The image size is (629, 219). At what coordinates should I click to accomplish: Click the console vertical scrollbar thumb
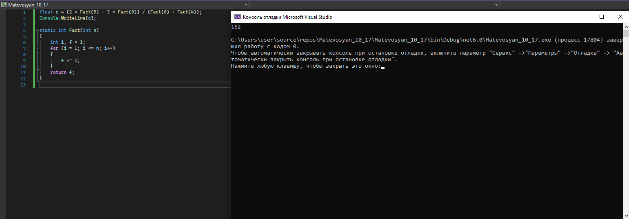[x=626, y=33]
